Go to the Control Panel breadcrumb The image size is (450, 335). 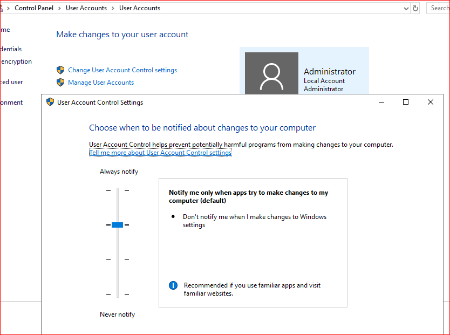point(34,8)
